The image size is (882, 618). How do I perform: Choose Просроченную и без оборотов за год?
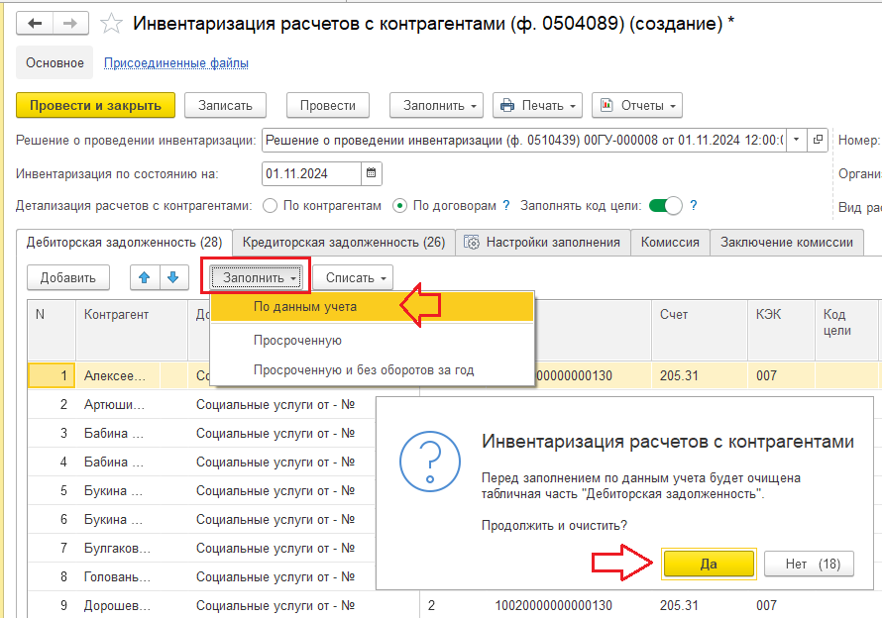[372, 370]
